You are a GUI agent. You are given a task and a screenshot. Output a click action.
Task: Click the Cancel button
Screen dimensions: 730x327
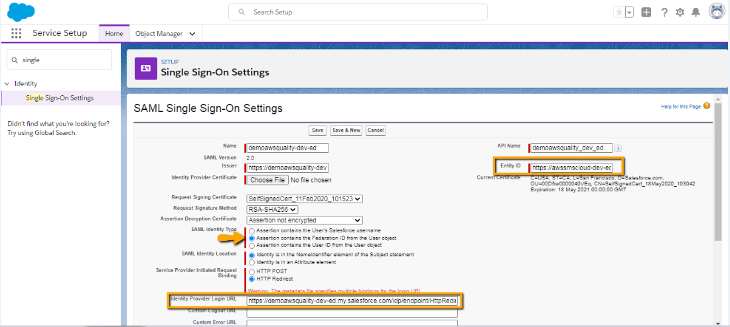(375, 130)
